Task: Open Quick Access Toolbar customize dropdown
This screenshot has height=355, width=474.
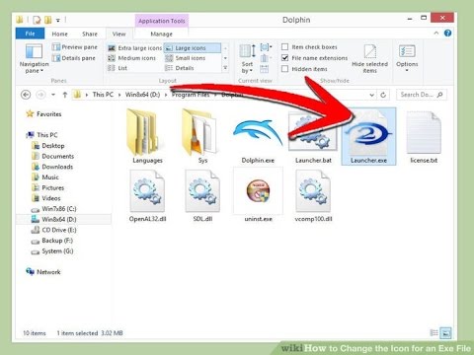Action: click(58, 20)
